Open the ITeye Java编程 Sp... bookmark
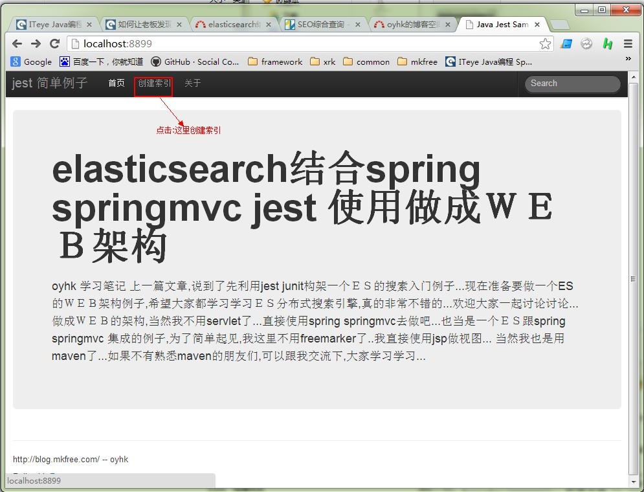 pos(489,61)
